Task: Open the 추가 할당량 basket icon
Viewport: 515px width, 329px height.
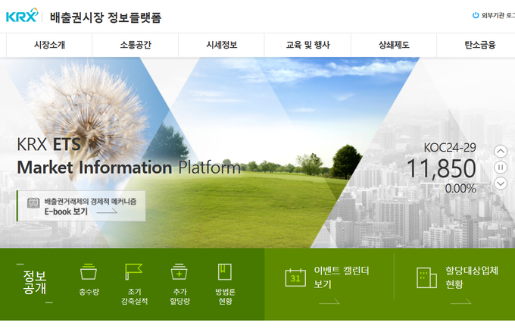Action: (x=179, y=271)
